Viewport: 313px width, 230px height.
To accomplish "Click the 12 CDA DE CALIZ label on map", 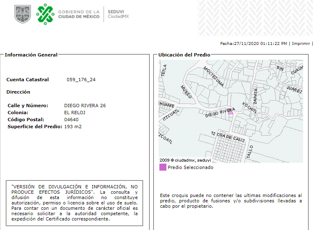I will tap(228, 137).
